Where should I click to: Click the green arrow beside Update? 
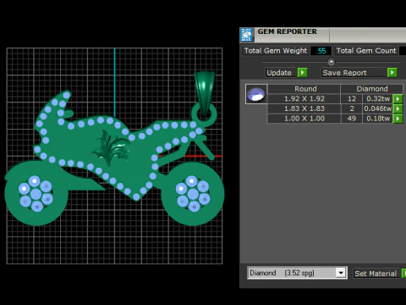pyautogui.click(x=302, y=73)
